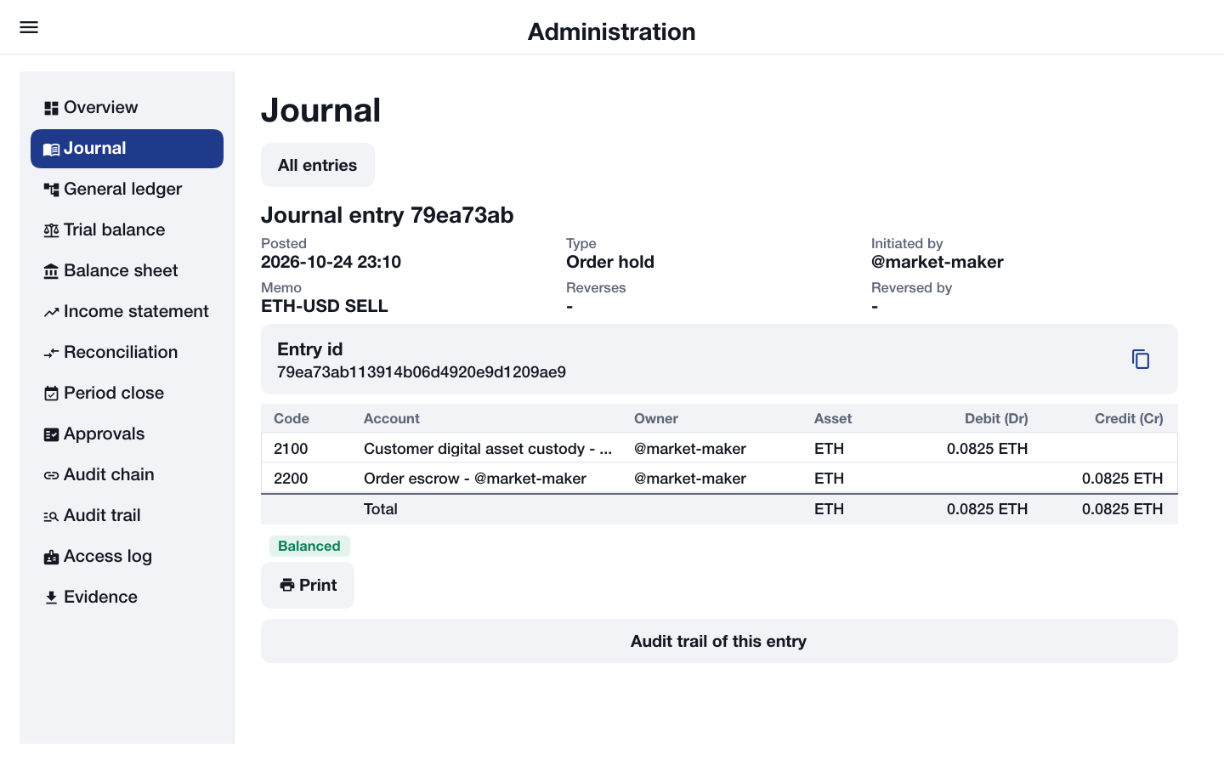Click the Evidence download icon
The height and width of the screenshot is (765, 1224).
point(51,598)
